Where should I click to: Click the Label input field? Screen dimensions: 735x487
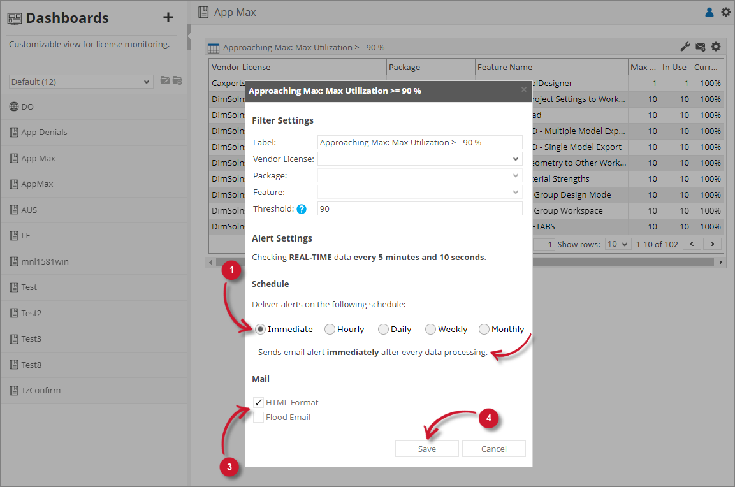420,143
